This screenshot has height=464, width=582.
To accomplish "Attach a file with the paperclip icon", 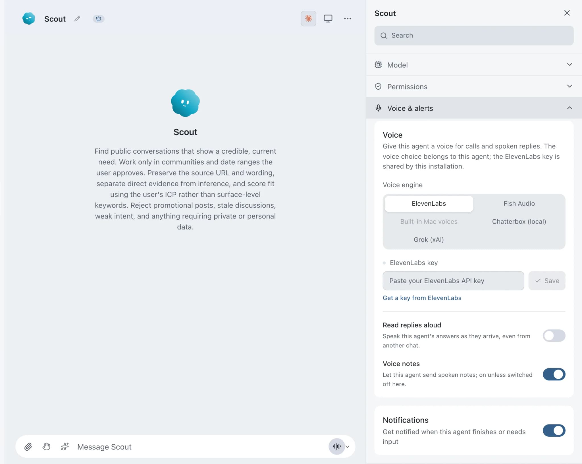I will point(28,447).
